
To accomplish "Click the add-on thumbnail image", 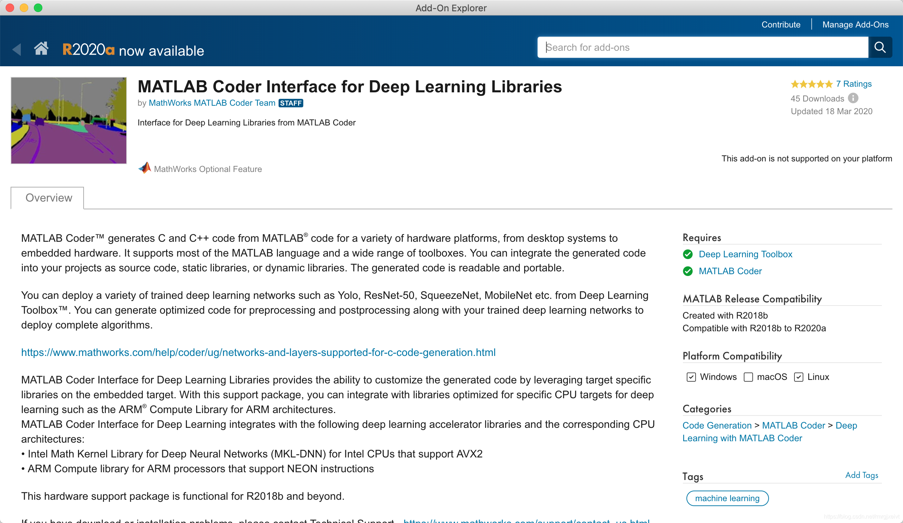I will (x=69, y=121).
